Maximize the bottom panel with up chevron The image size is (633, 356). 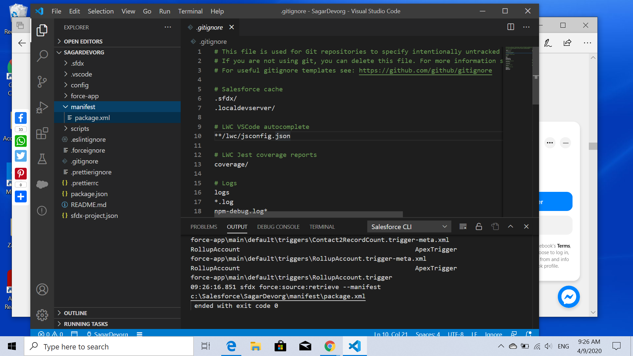510,226
